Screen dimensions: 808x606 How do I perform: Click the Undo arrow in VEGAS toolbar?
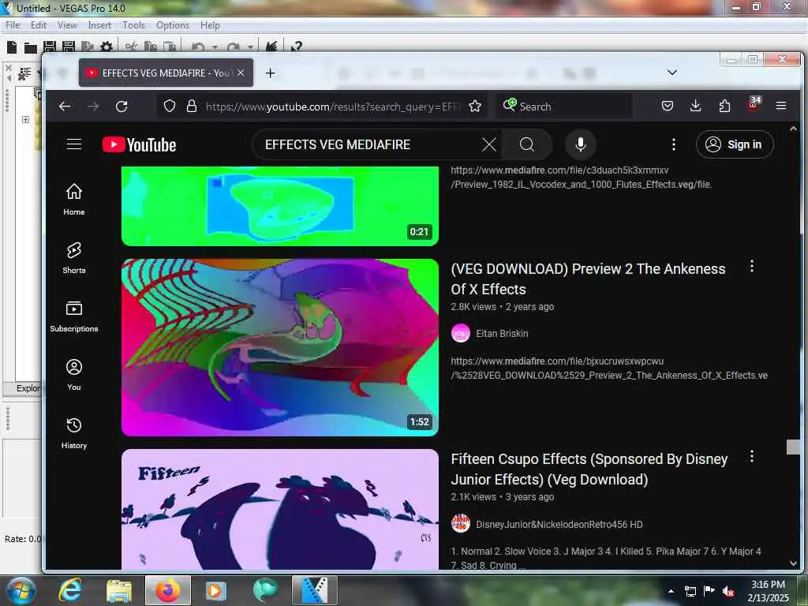(x=198, y=47)
